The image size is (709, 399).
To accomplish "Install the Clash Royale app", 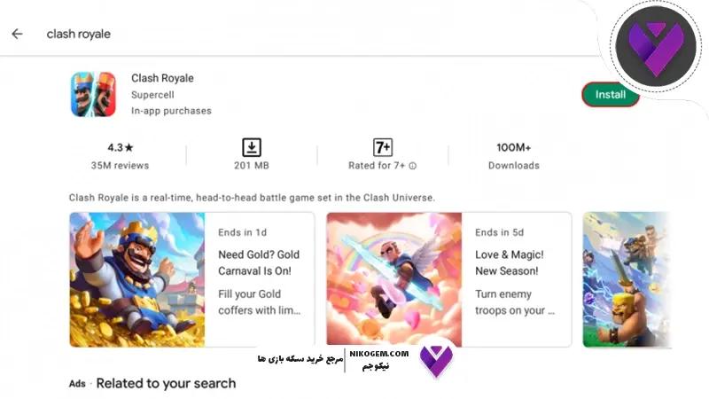I will pyautogui.click(x=611, y=95).
